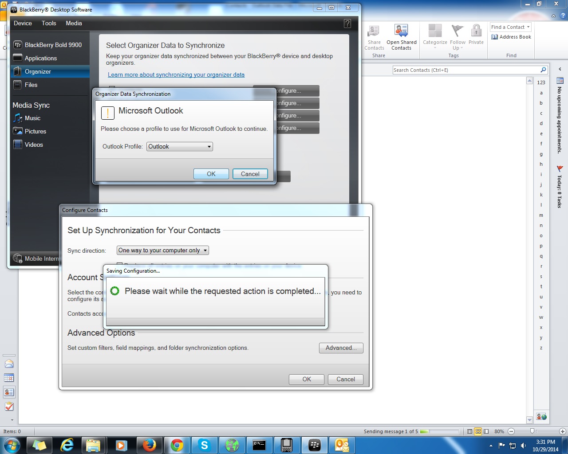Viewport: 568px width, 454px height.
Task: Click Cancel in Organizer Data Synchronization dialog
Action: point(250,174)
